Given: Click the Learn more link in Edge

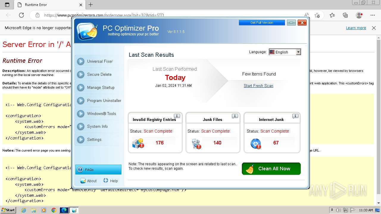Looking at the screenshot, I should pyautogui.click(x=356, y=28).
